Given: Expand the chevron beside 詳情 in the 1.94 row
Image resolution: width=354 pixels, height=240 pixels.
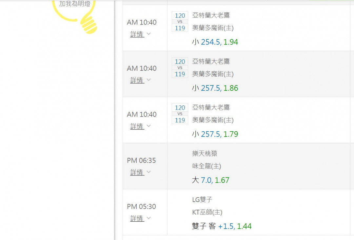Looking at the screenshot, I should tap(148, 34).
